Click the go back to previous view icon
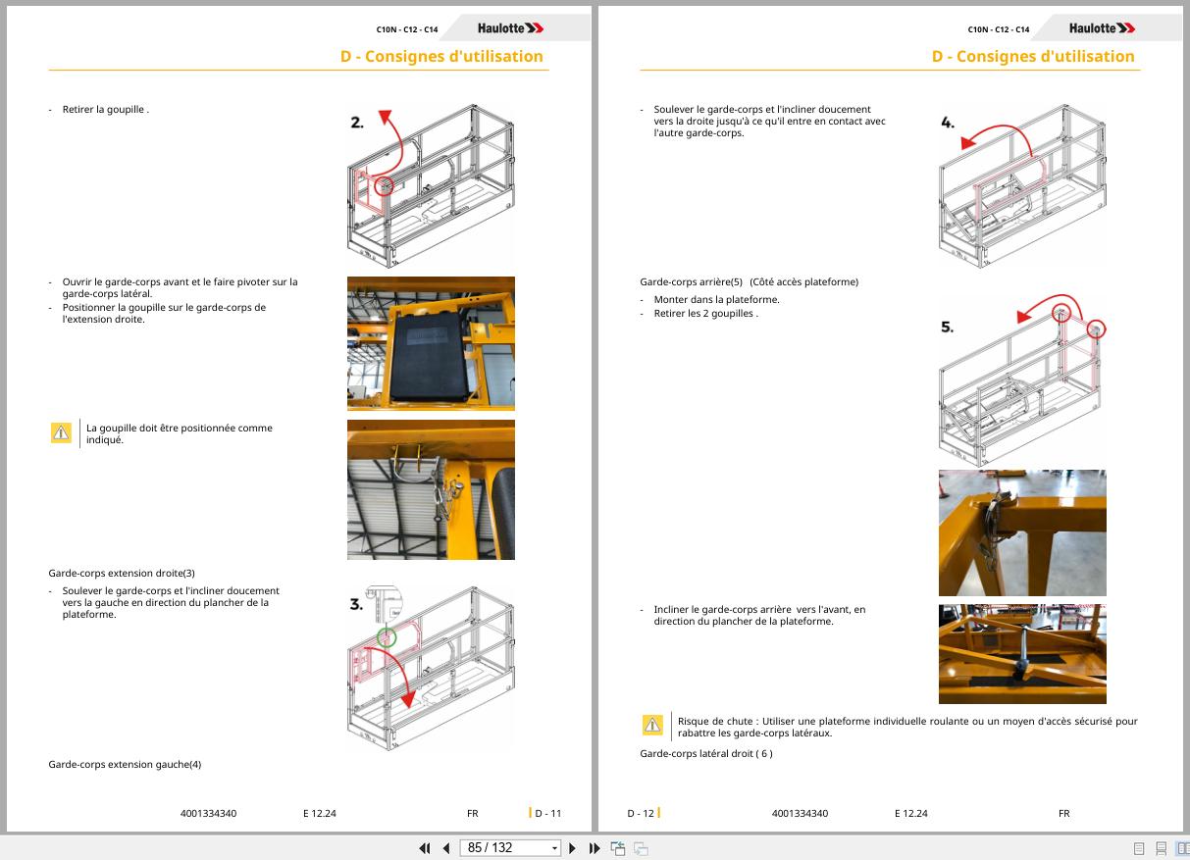Screen dimensions: 1190x860 [x=618, y=848]
